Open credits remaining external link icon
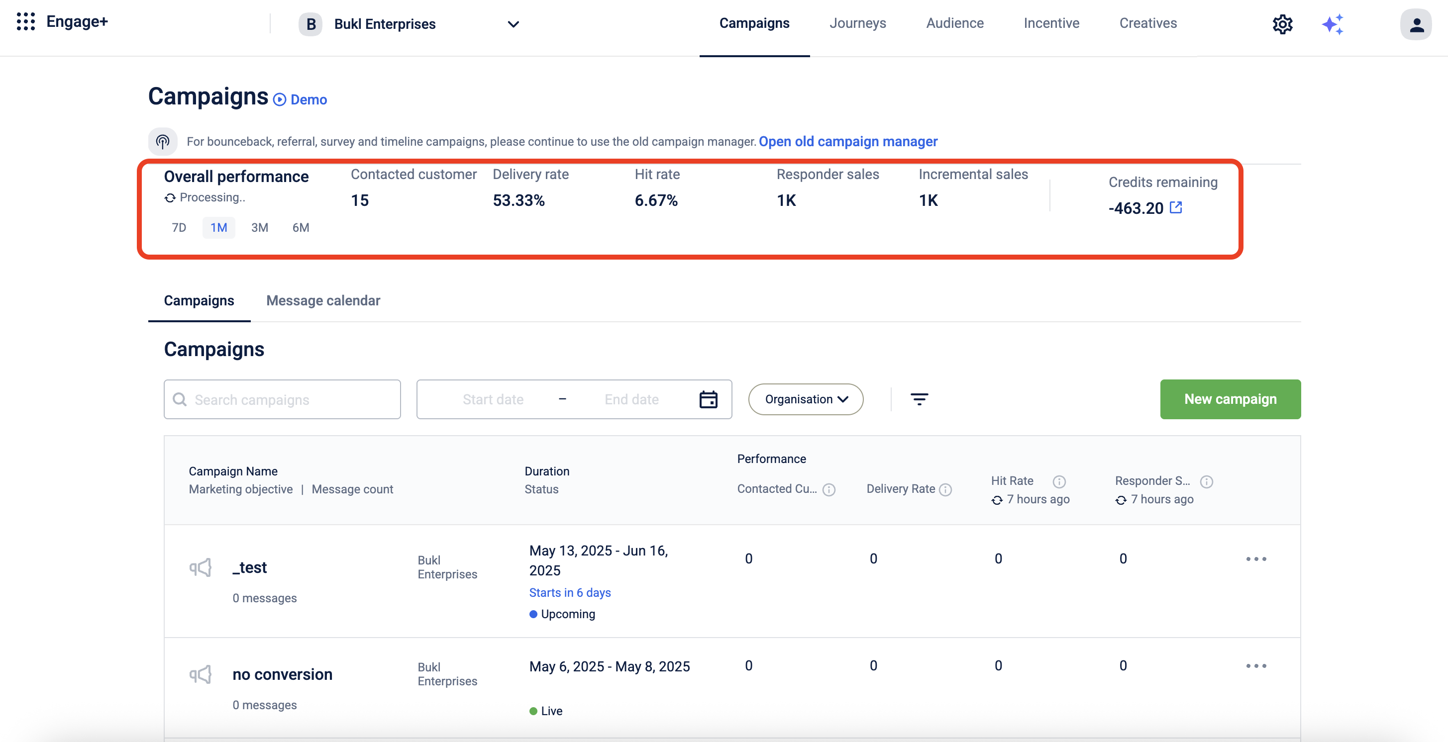1448x742 pixels. (x=1175, y=207)
